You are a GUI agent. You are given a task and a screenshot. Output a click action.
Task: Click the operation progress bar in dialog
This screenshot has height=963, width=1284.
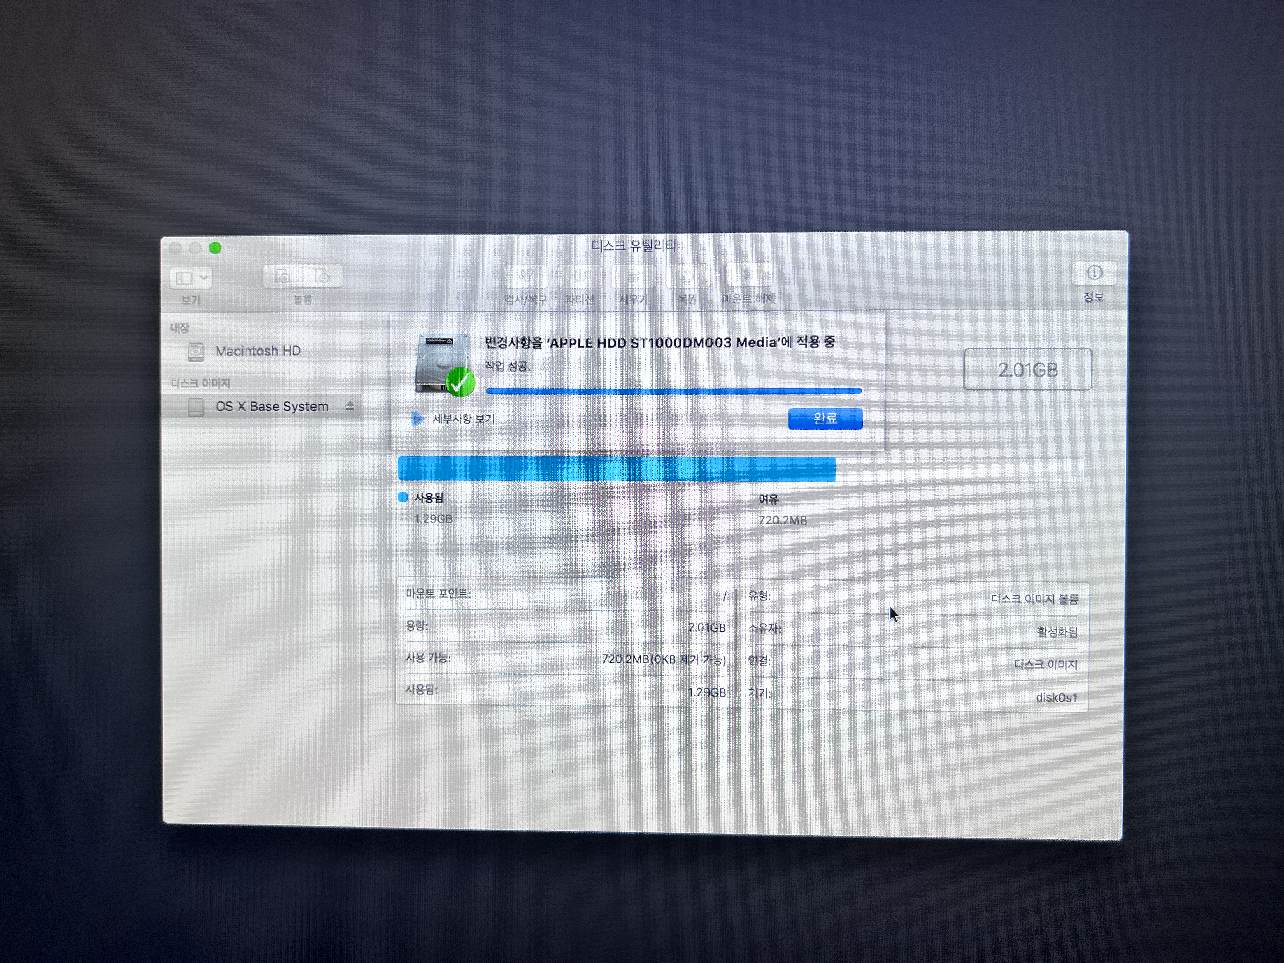(x=673, y=391)
